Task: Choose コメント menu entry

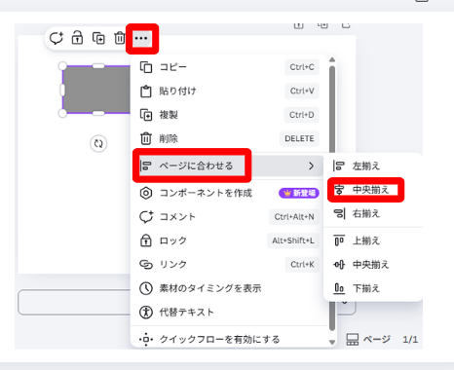Action: 229,217
